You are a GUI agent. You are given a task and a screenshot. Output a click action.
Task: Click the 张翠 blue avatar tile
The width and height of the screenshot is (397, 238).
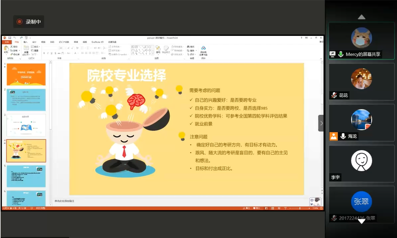coord(361,202)
